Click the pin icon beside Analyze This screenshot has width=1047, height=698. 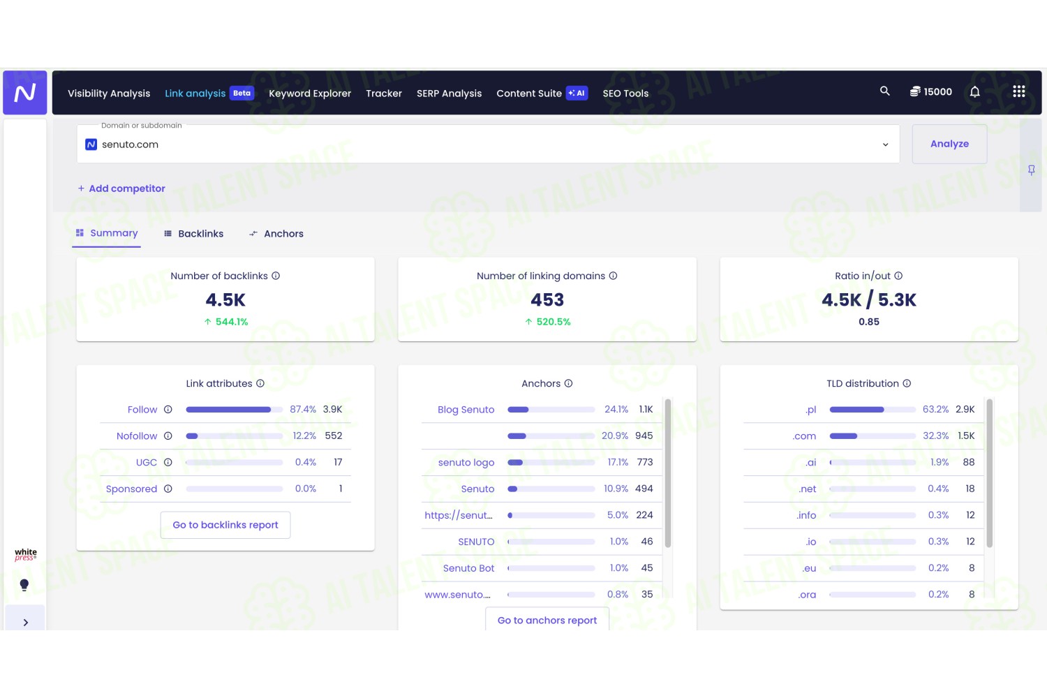tap(1031, 170)
